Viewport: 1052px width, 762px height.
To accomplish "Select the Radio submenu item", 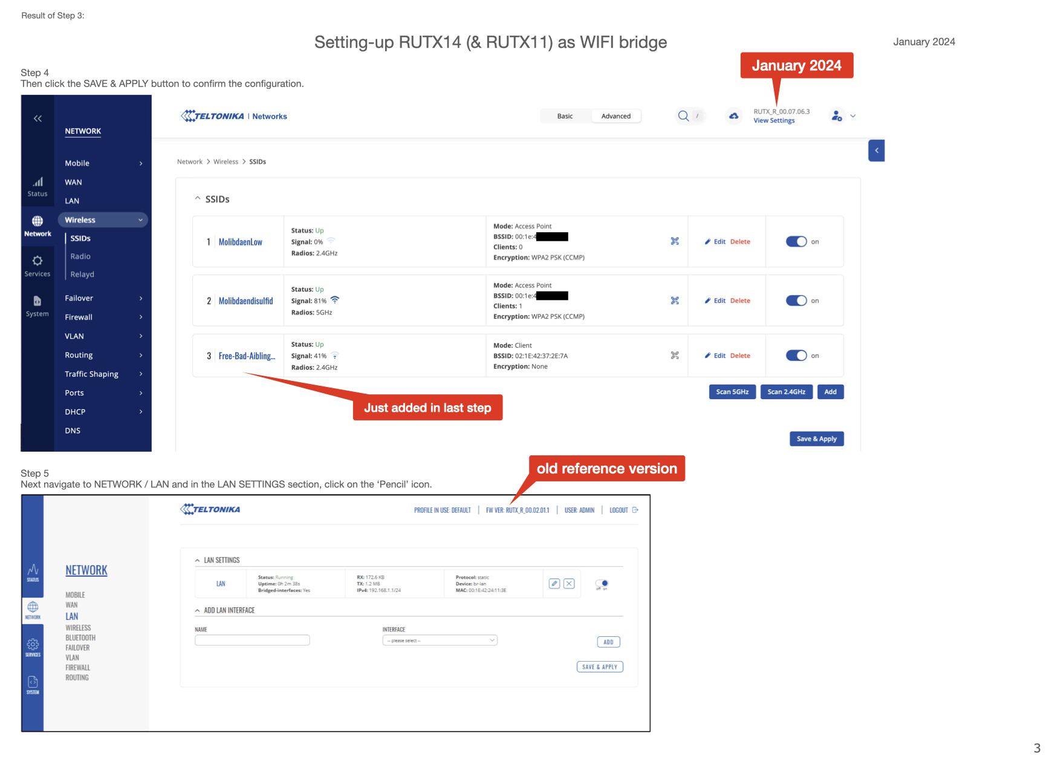I will pyautogui.click(x=80, y=256).
